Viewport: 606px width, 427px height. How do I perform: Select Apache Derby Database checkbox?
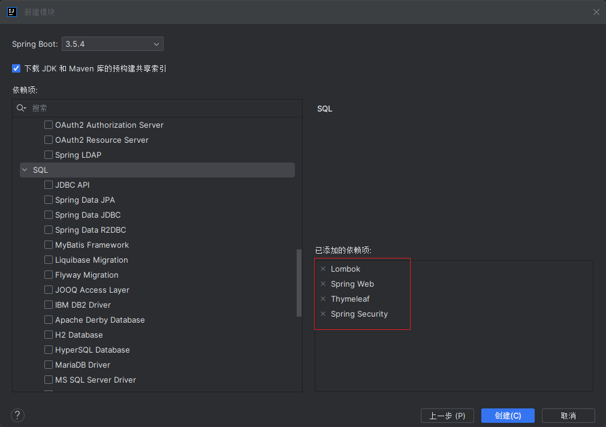pyautogui.click(x=49, y=320)
